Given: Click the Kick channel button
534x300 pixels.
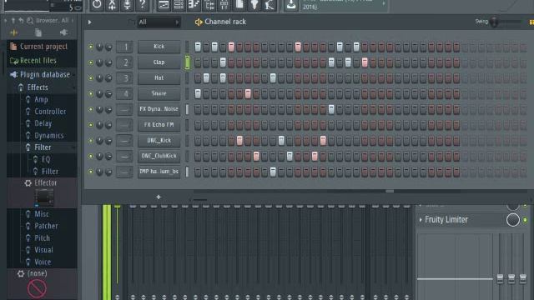Looking at the screenshot, I should pos(159,47).
